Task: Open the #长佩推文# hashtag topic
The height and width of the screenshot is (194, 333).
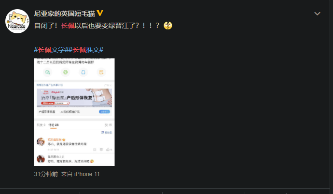Action: point(86,50)
